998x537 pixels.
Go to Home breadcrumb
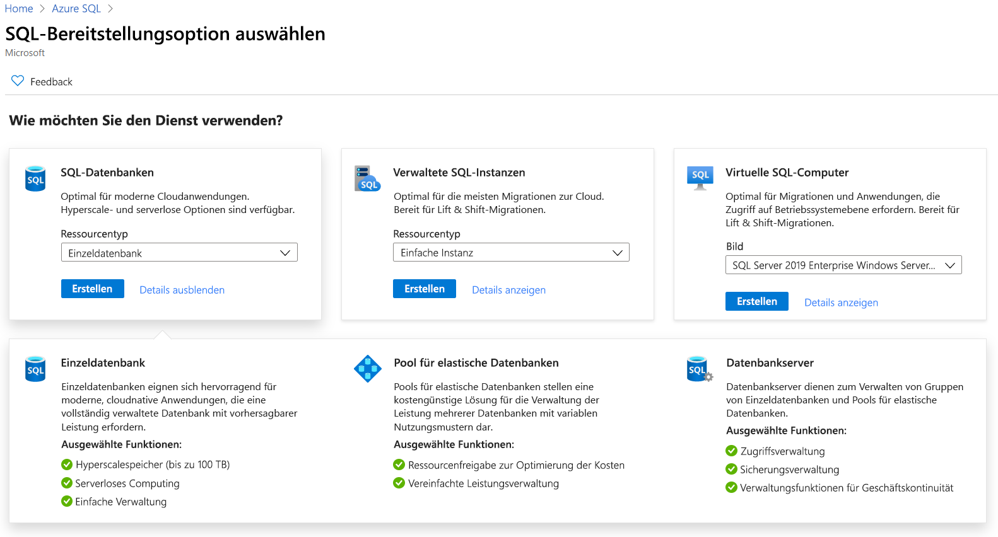pyautogui.click(x=19, y=9)
